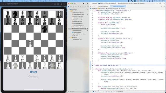Select AppDelegate.swift in the navigator
This screenshot has height=93, width=166.
point(78,24)
